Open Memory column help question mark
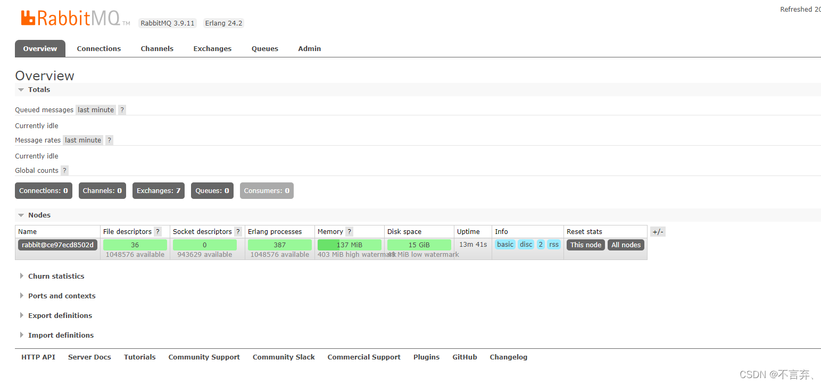 pos(349,232)
